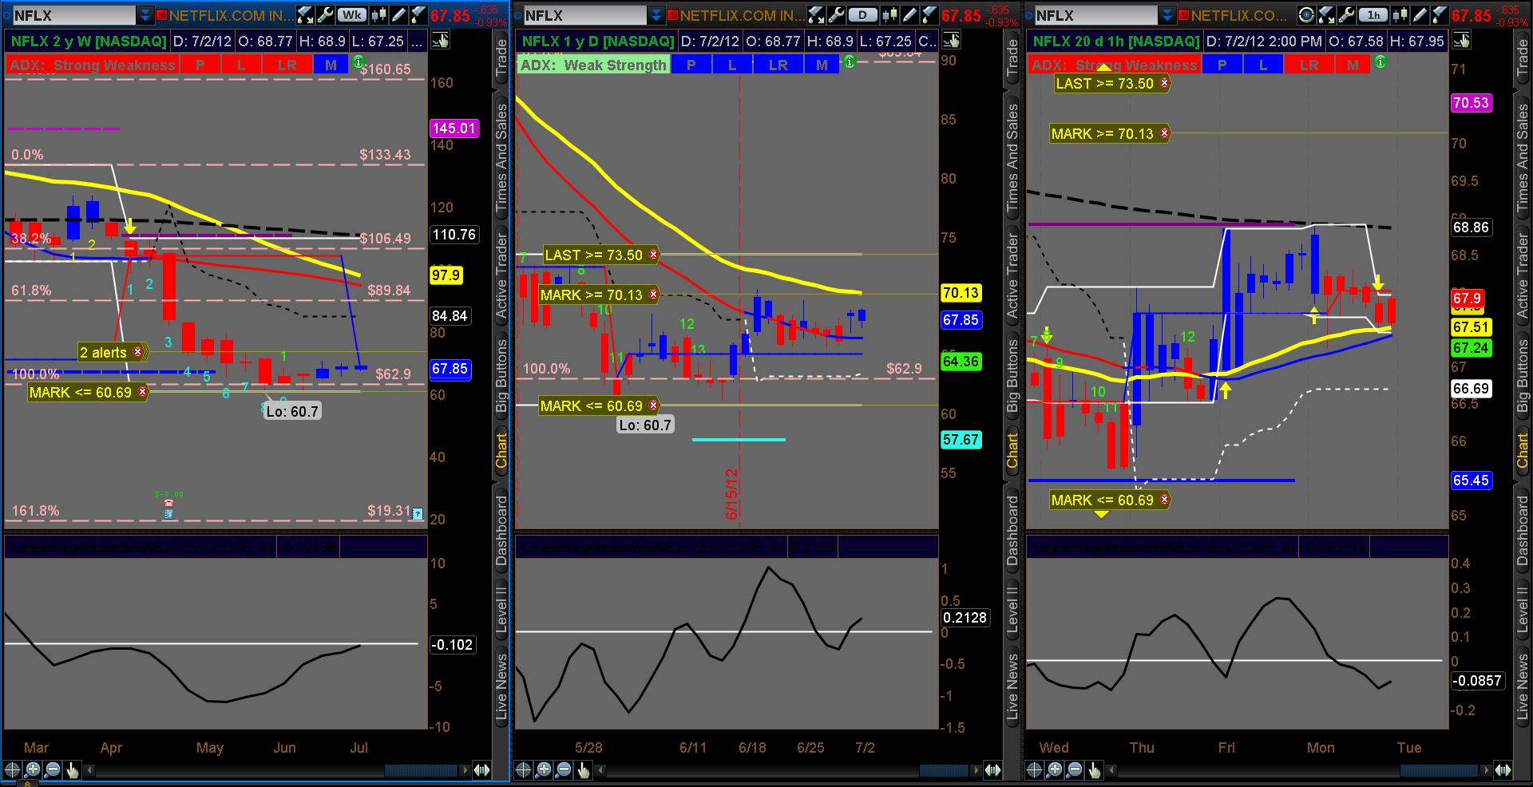Remove MARK >= 70.13 alert on daily chart
Screen dimensions: 1533x787
[x=653, y=295]
